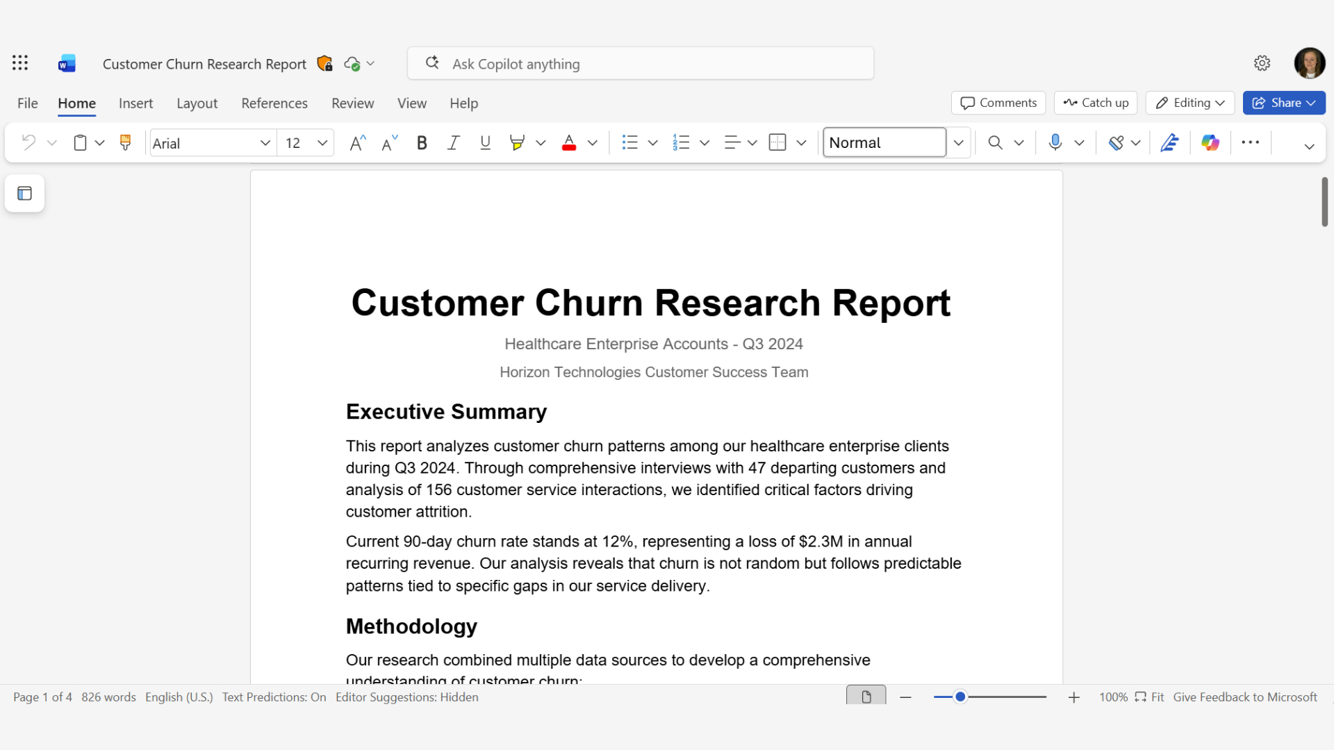The width and height of the screenshot is (1334, 750).
Task: Toggle bold formatting
Action: (x=421, y=142)
